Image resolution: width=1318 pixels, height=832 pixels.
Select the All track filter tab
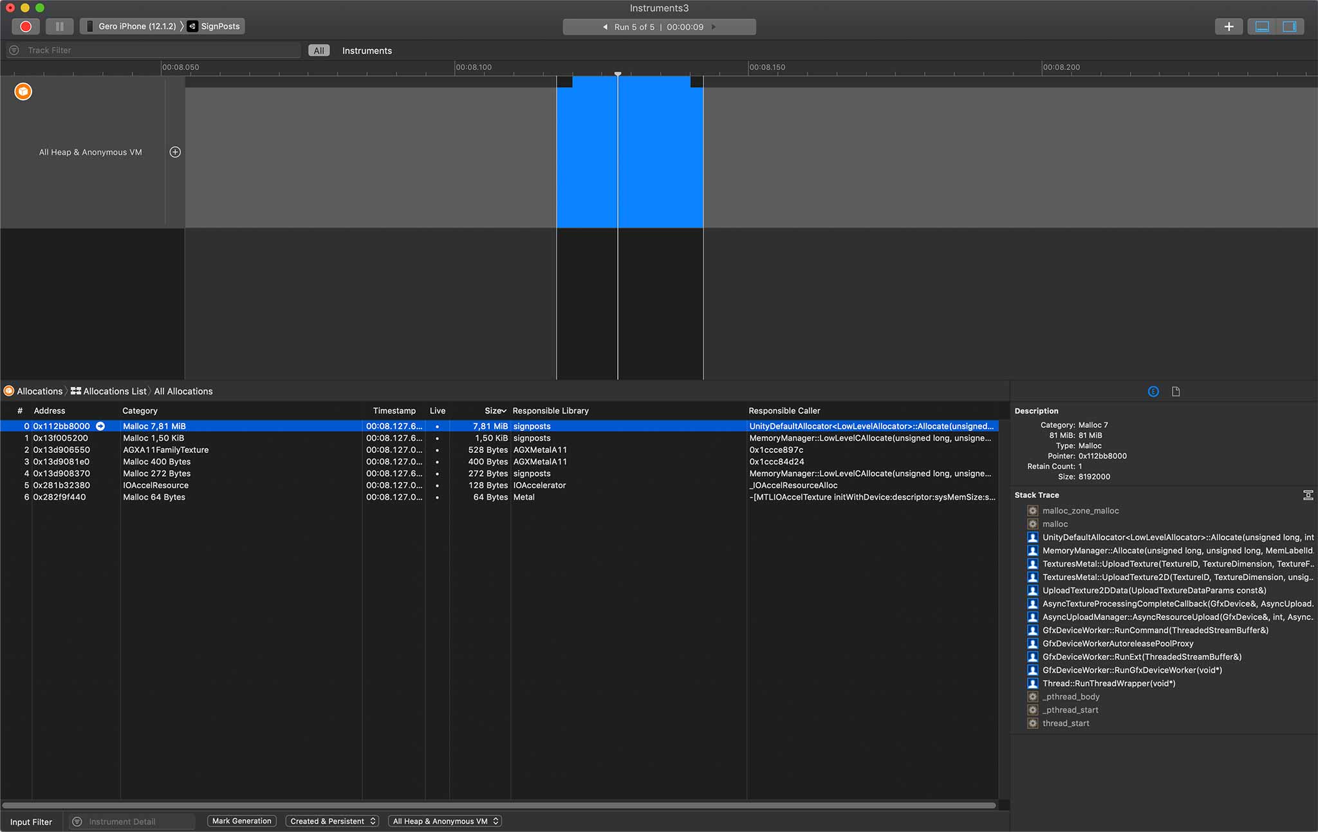click(319, 50)
